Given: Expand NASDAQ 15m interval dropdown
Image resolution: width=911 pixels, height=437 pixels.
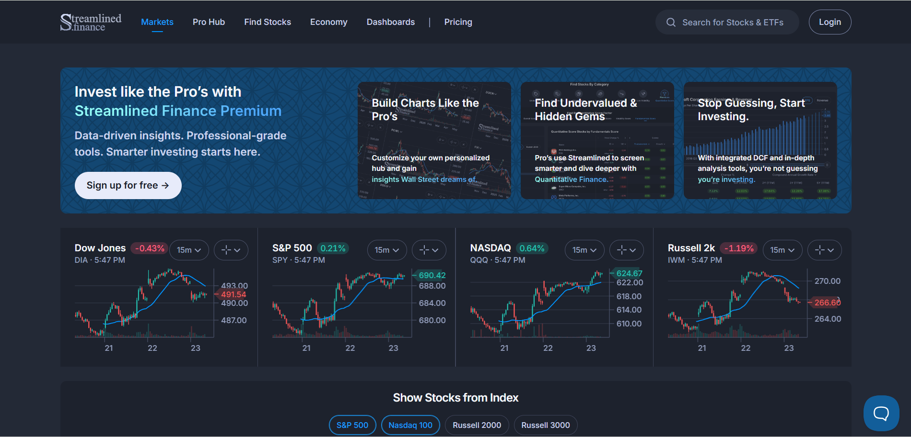Looking at the screenshot, I should pyautogui.click(x=584, y=250).
